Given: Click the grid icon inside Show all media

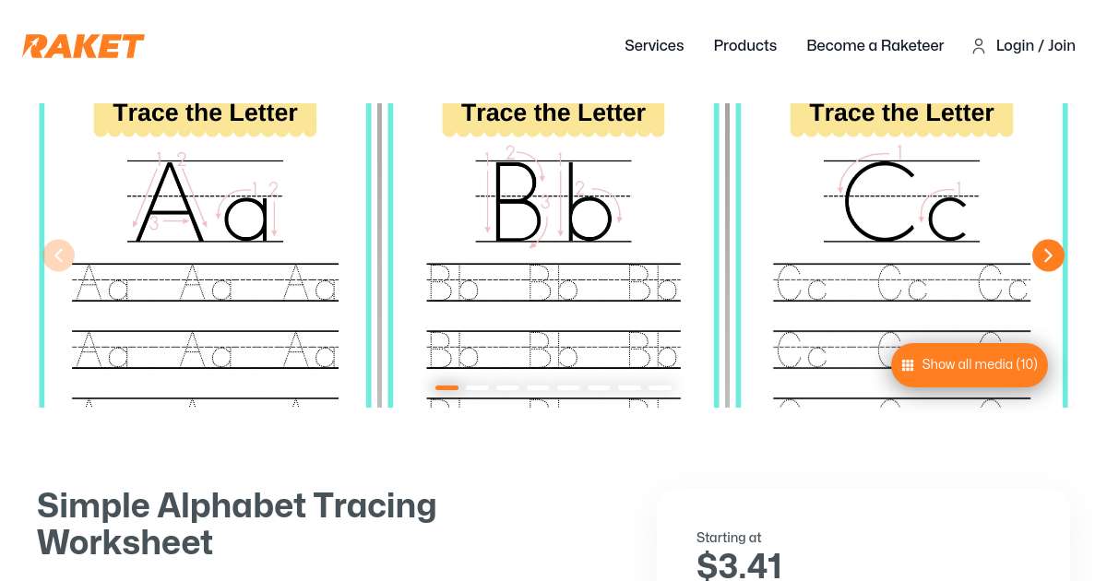Looking at the screenshot, I should tap(908, 365).
